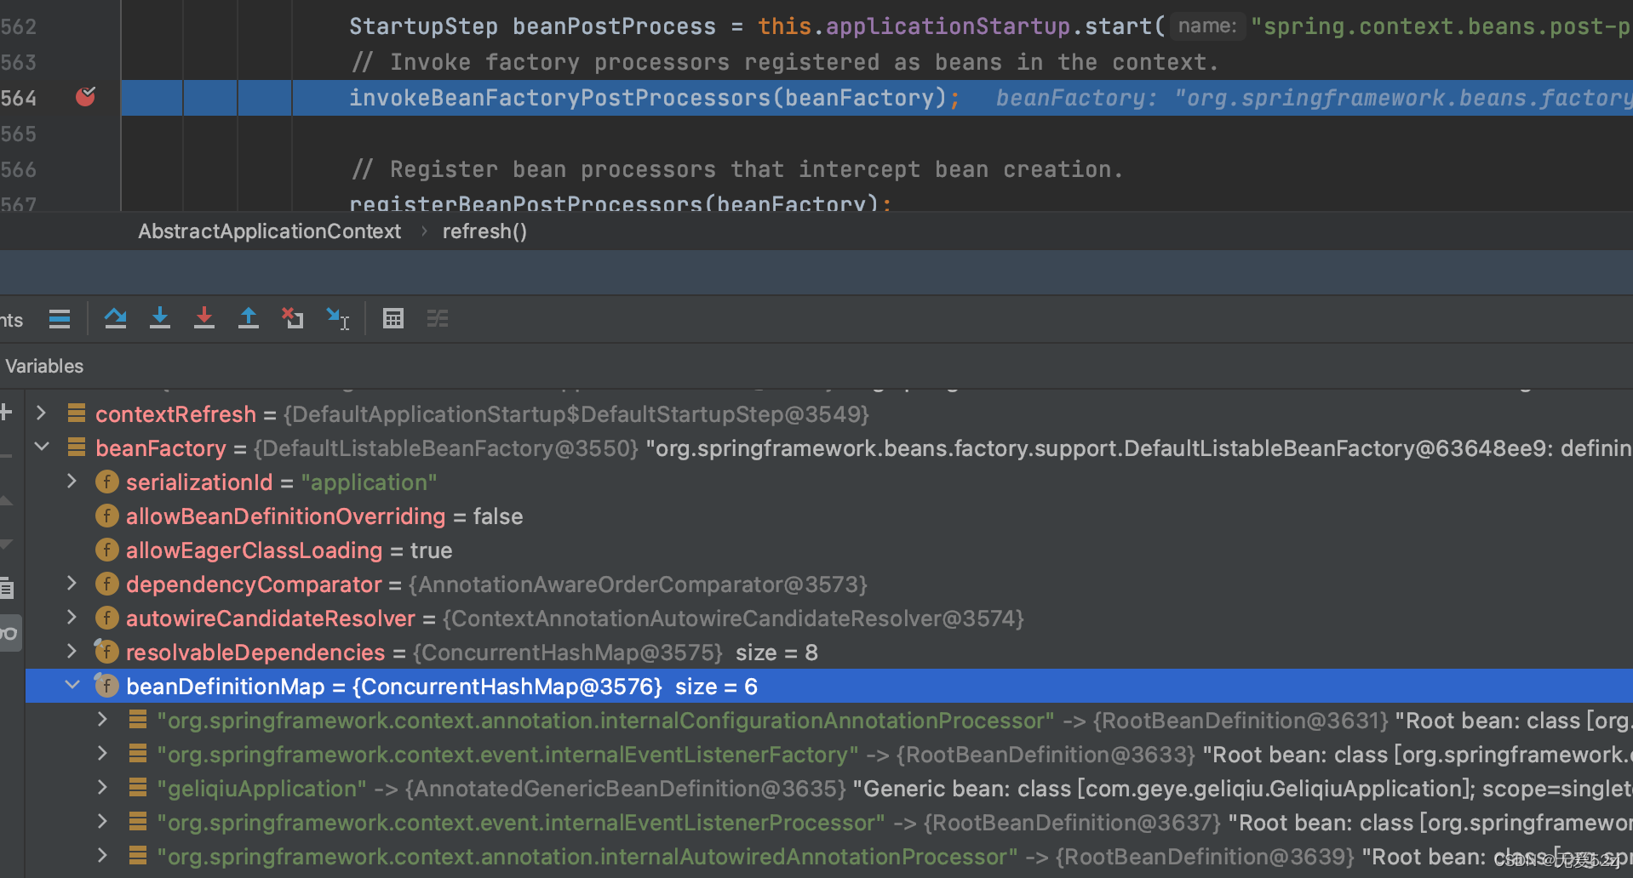Image resolution: width=1633 pixels, height=878 pixels.
Task: Click the Step Out debugger icon
Action: pyautogui.click(x=249, y=319)
